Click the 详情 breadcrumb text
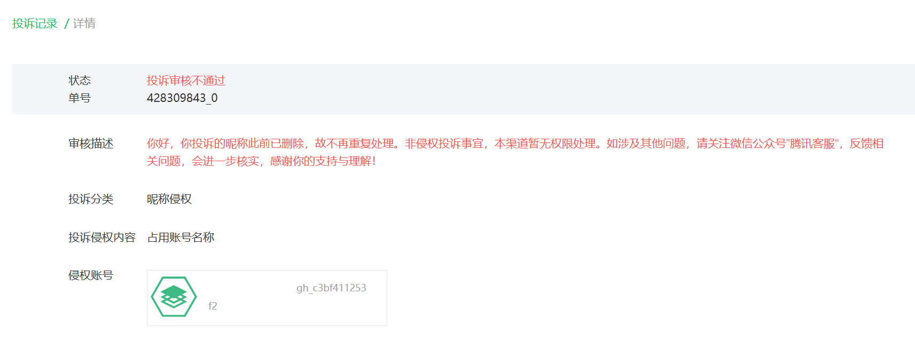Viewport: 915px width, 349px height. (x=84, y=23)
